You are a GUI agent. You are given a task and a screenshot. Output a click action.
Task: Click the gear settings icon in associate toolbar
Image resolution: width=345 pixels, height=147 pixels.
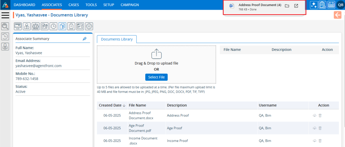[89, 26]
